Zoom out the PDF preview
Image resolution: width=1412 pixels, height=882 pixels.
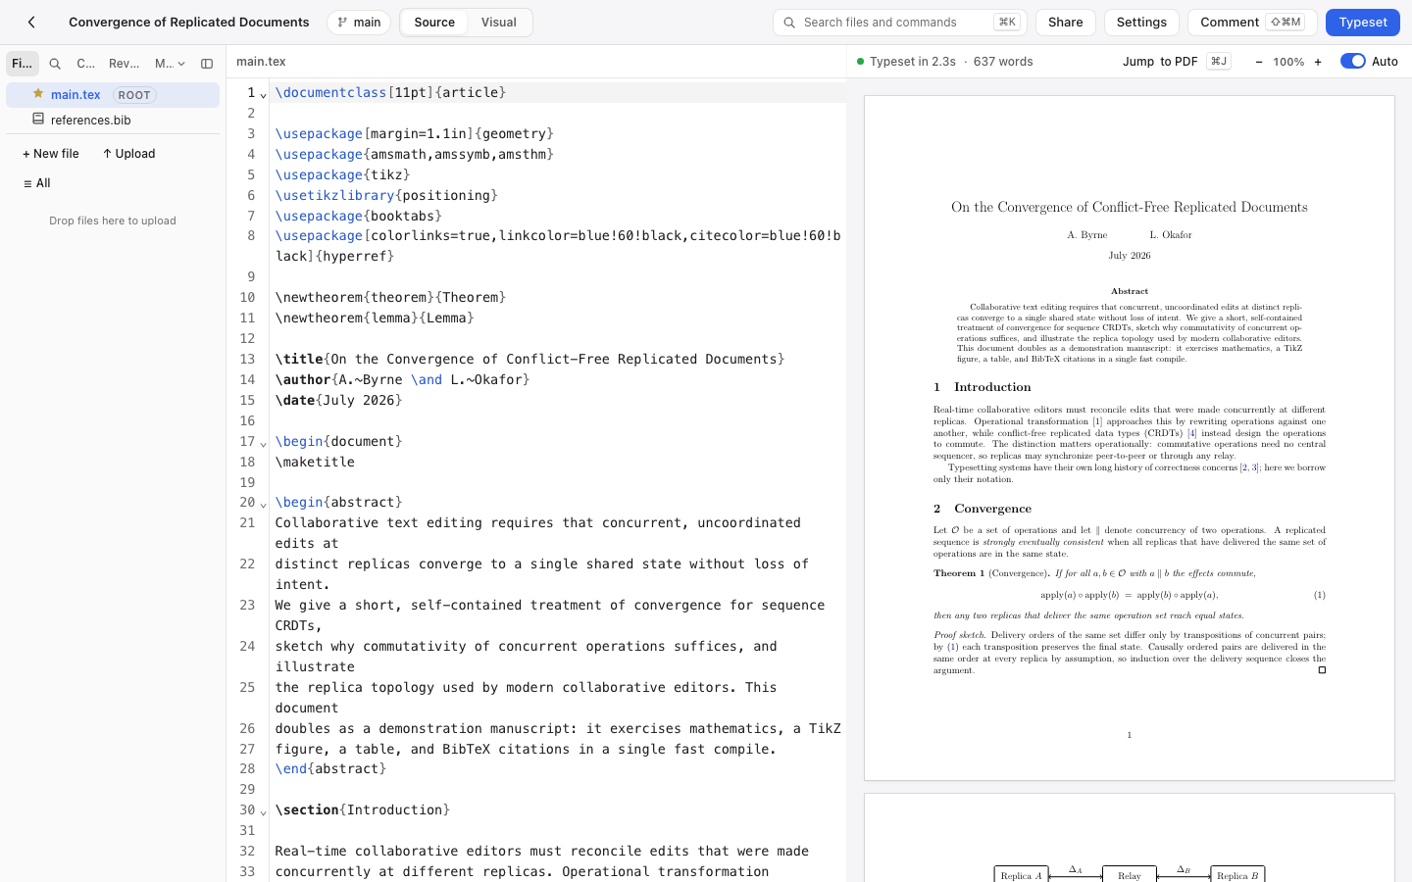[1259, 62]
